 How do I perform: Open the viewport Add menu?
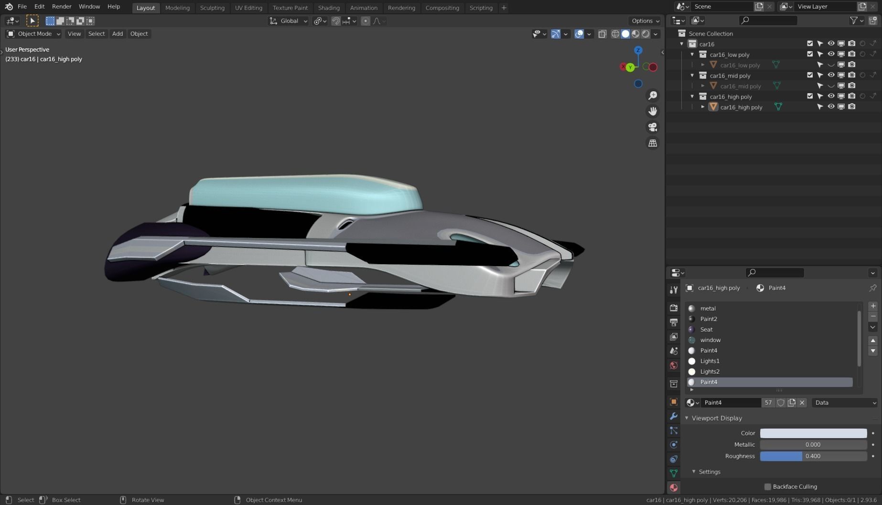pyautogui.click(x=118, y=34)
